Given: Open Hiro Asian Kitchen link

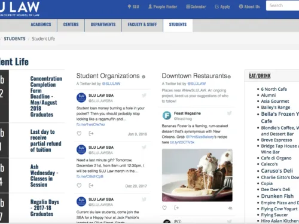Looking at the screenshot, I should [280, 221].
